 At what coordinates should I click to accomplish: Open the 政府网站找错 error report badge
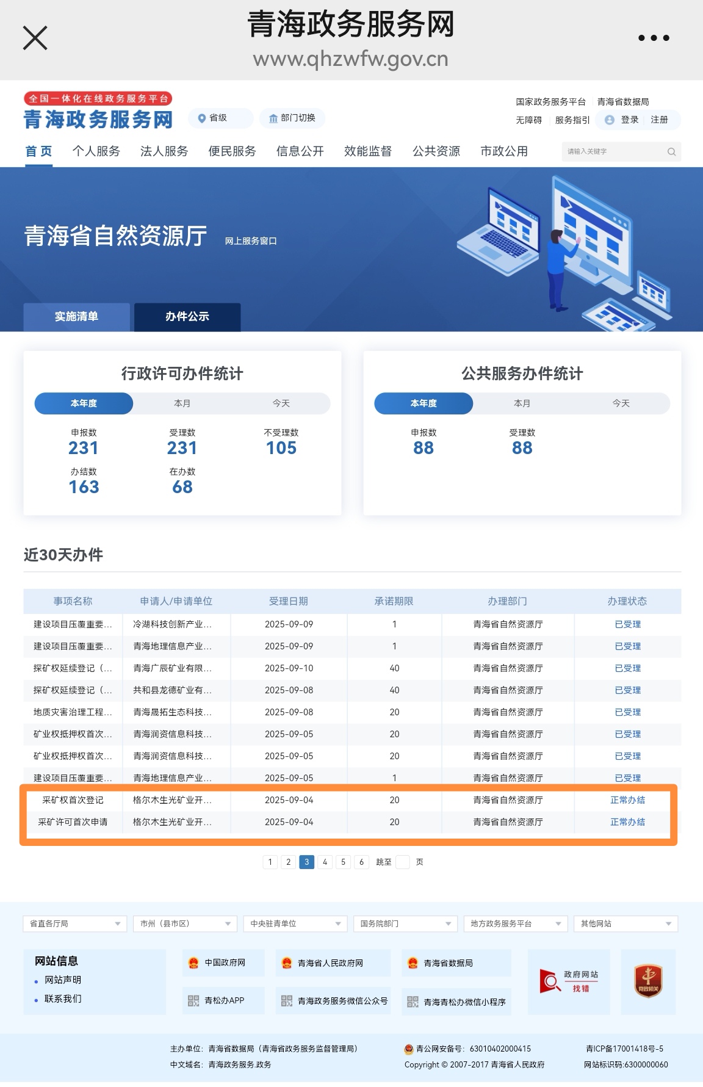click(x=568, y=981)
